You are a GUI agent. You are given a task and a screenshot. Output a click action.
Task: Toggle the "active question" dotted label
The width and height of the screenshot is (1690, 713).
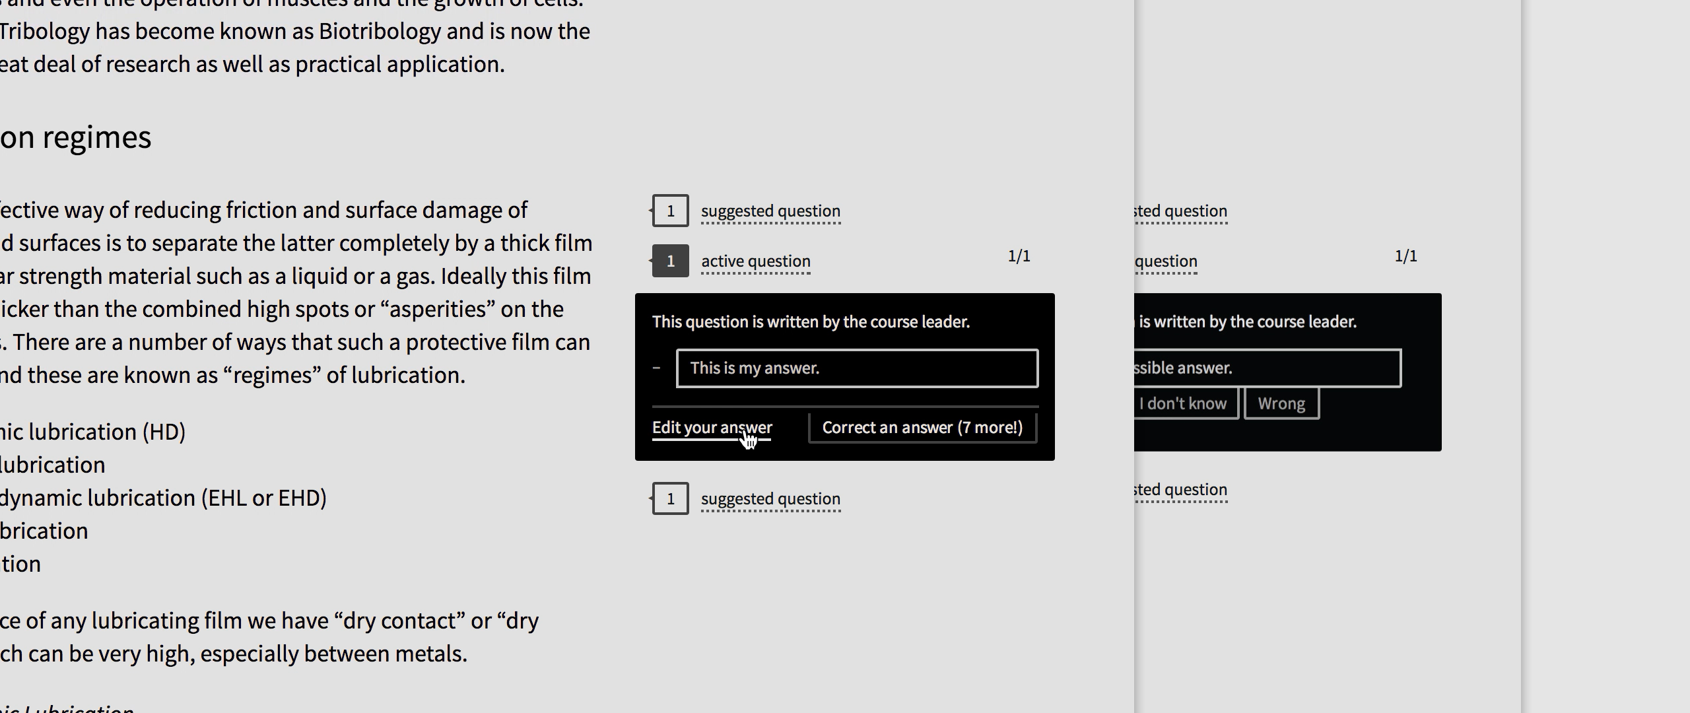[x=755, y=261]
